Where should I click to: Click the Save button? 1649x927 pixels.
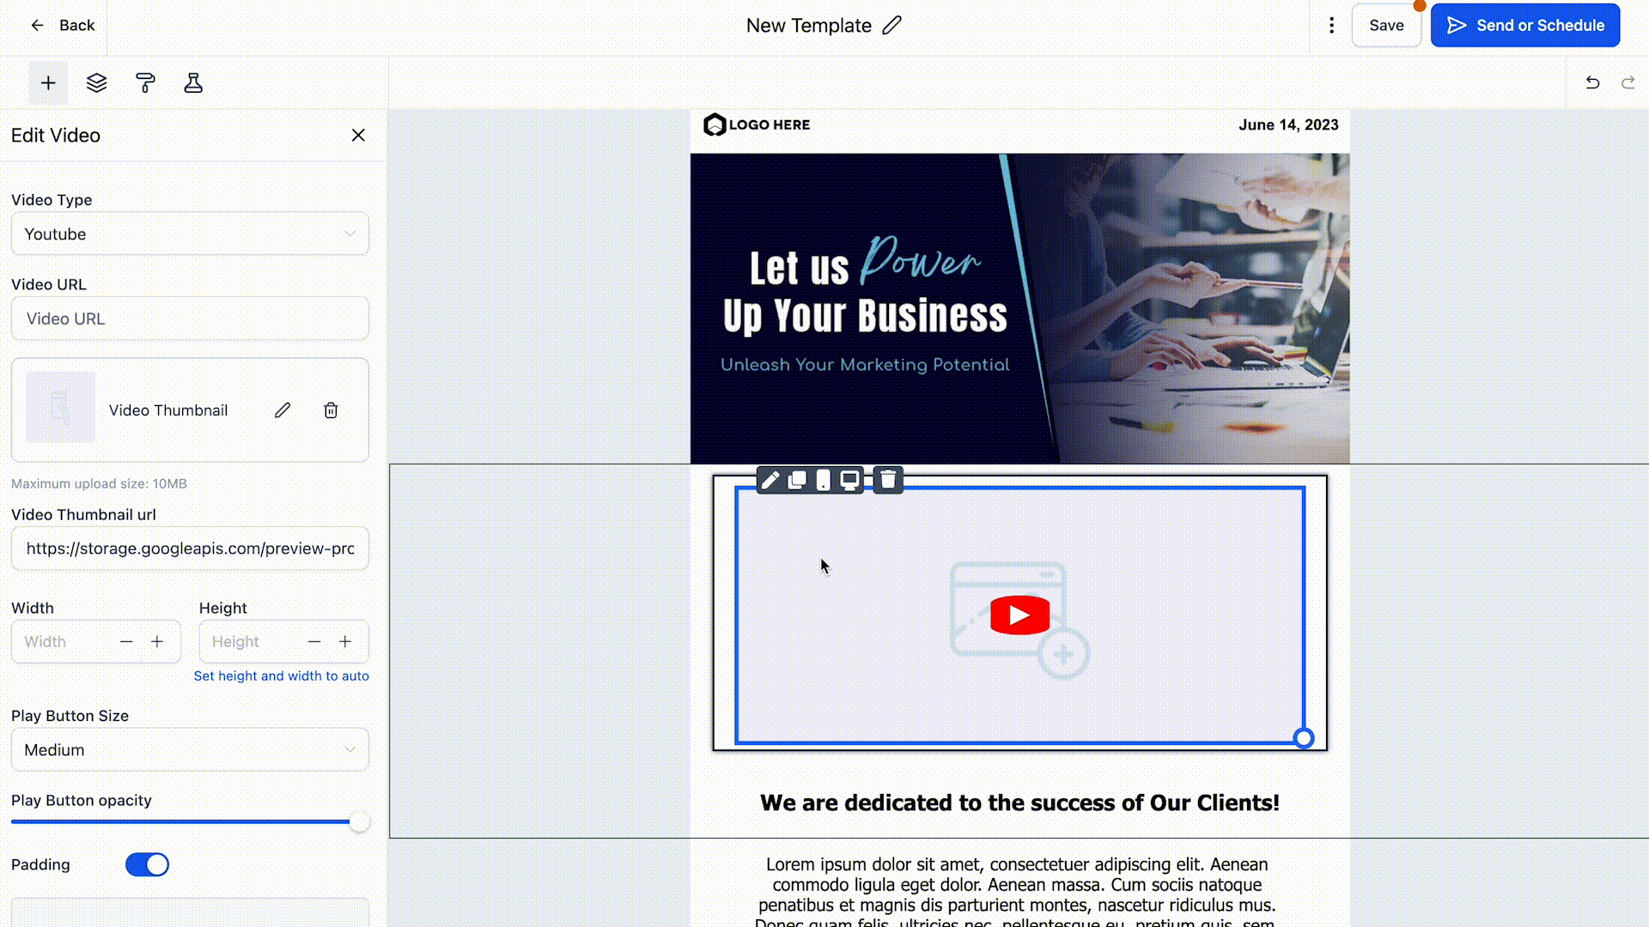pyautogui.click(x=1386, y=26)
